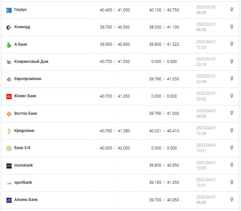Screen dimensions: 241x211
Task: Click the А-Банк green apple logo
Action: (x=9, y=45)
